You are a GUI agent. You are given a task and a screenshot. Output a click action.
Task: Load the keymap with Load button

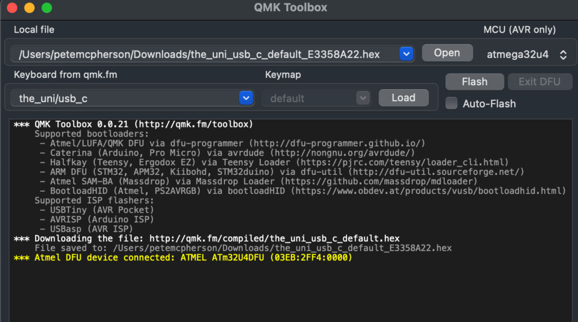point(404,98)
